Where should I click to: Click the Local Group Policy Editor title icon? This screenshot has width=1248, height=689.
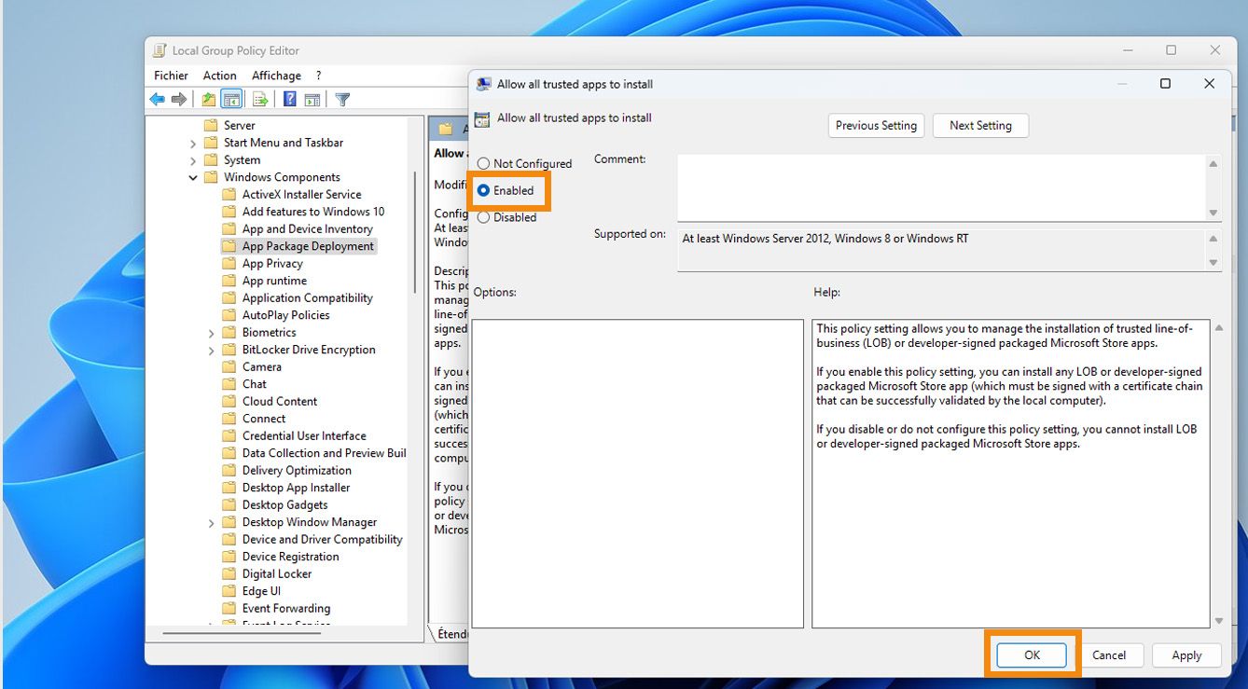159,51
